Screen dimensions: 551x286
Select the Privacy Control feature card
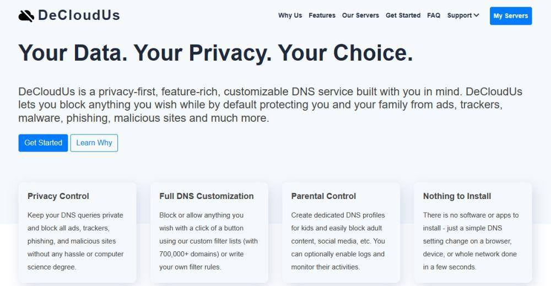pyautogui.click(x=77, y=232)
